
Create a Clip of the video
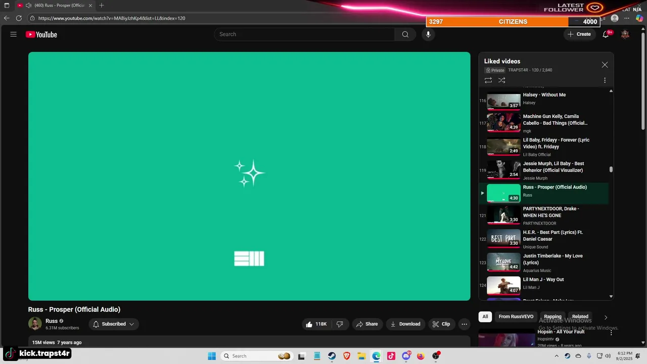(441, 324)
